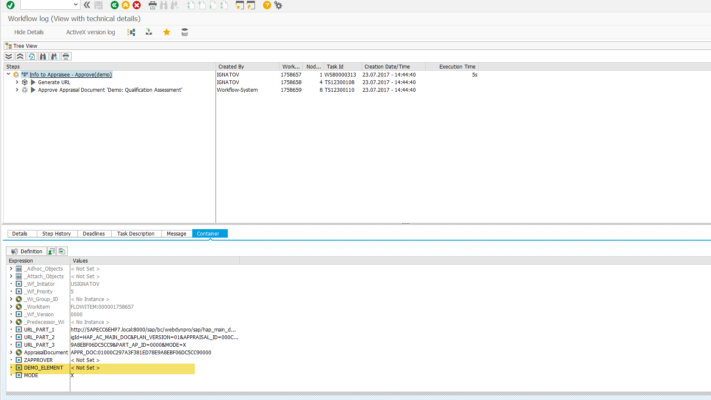
Task: Click the Definition button
Action: pyautogui.click(x=27, y=251)
